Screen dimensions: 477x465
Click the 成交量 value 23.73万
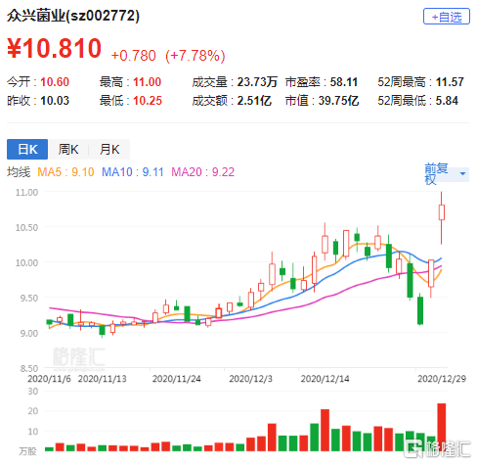click(x=257, y=82)
